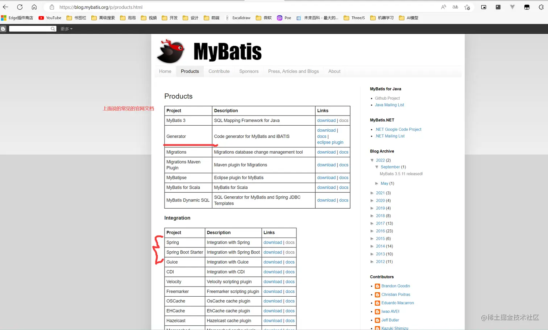The image size is (548, 330).
Task: Open the browser extensions puzzle icon
Action: (541, 7)
